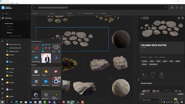Close the asset details panel
The height and width of the screenshot is (104, 185).
pos(183,18)
